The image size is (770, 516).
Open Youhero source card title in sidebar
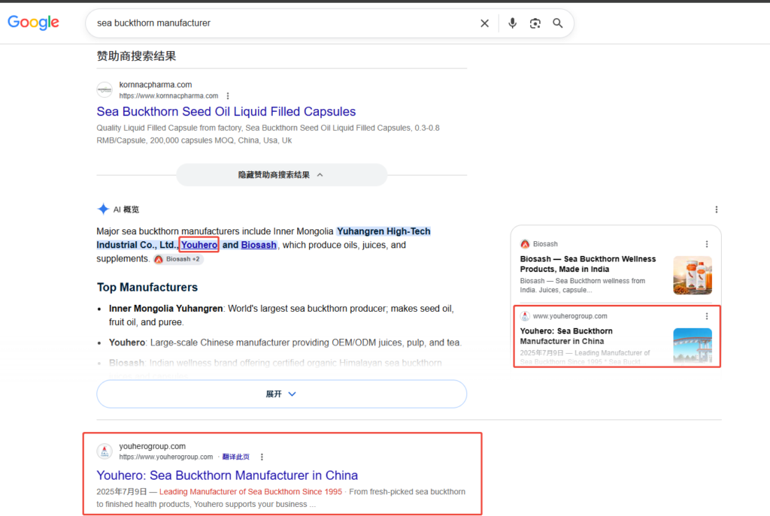(x=566, y=336)
